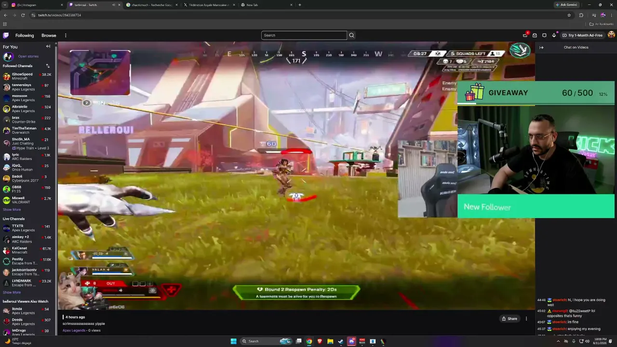
Task: Open Twitch inbox notifications icon
Action: [535, 35]
